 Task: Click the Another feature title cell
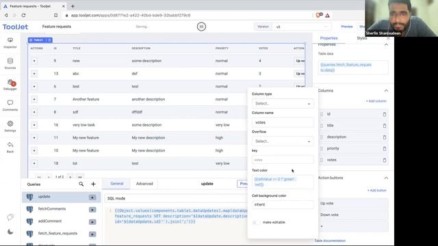pos(86,99)
